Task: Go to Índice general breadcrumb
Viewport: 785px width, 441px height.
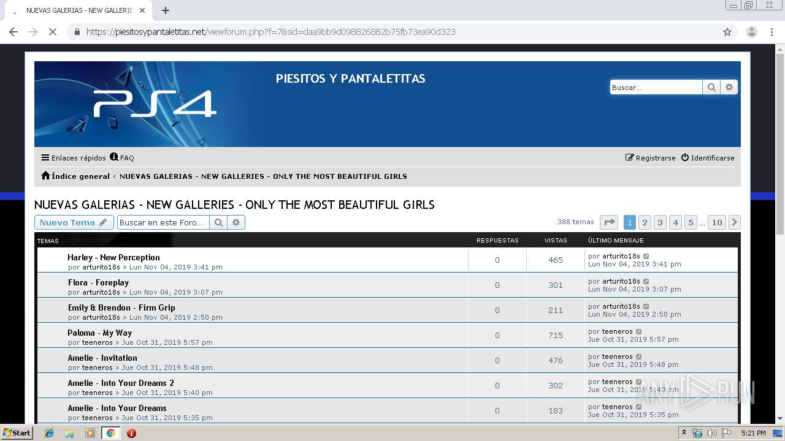Action: click(x=75, y=176)
